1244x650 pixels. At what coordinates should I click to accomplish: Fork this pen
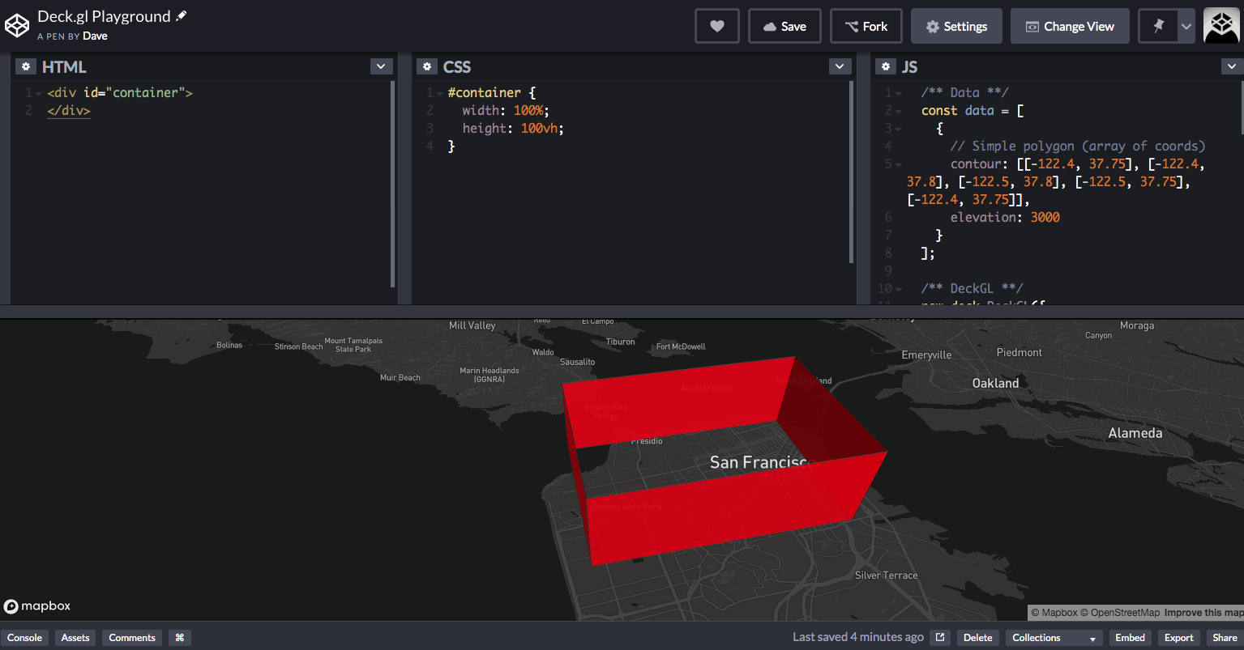click(x=866, y=25)
